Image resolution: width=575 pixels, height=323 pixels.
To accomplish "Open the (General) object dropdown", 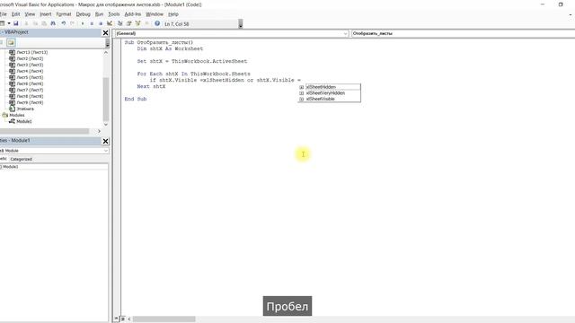I will 232,33.
